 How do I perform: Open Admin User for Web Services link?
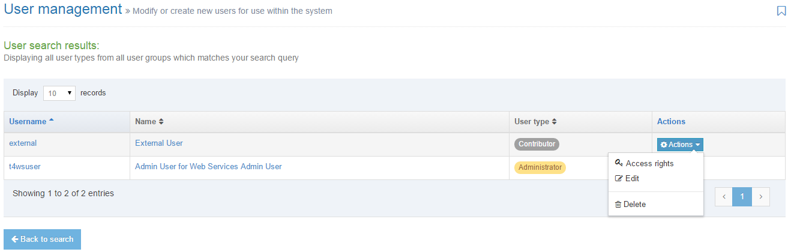click(208, 167)
